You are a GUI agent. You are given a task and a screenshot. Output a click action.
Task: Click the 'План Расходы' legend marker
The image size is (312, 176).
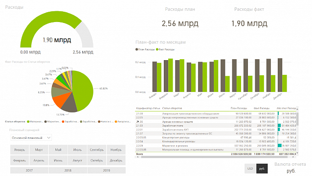137,49
